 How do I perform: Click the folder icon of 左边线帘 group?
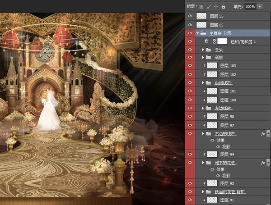coord(209,108)
